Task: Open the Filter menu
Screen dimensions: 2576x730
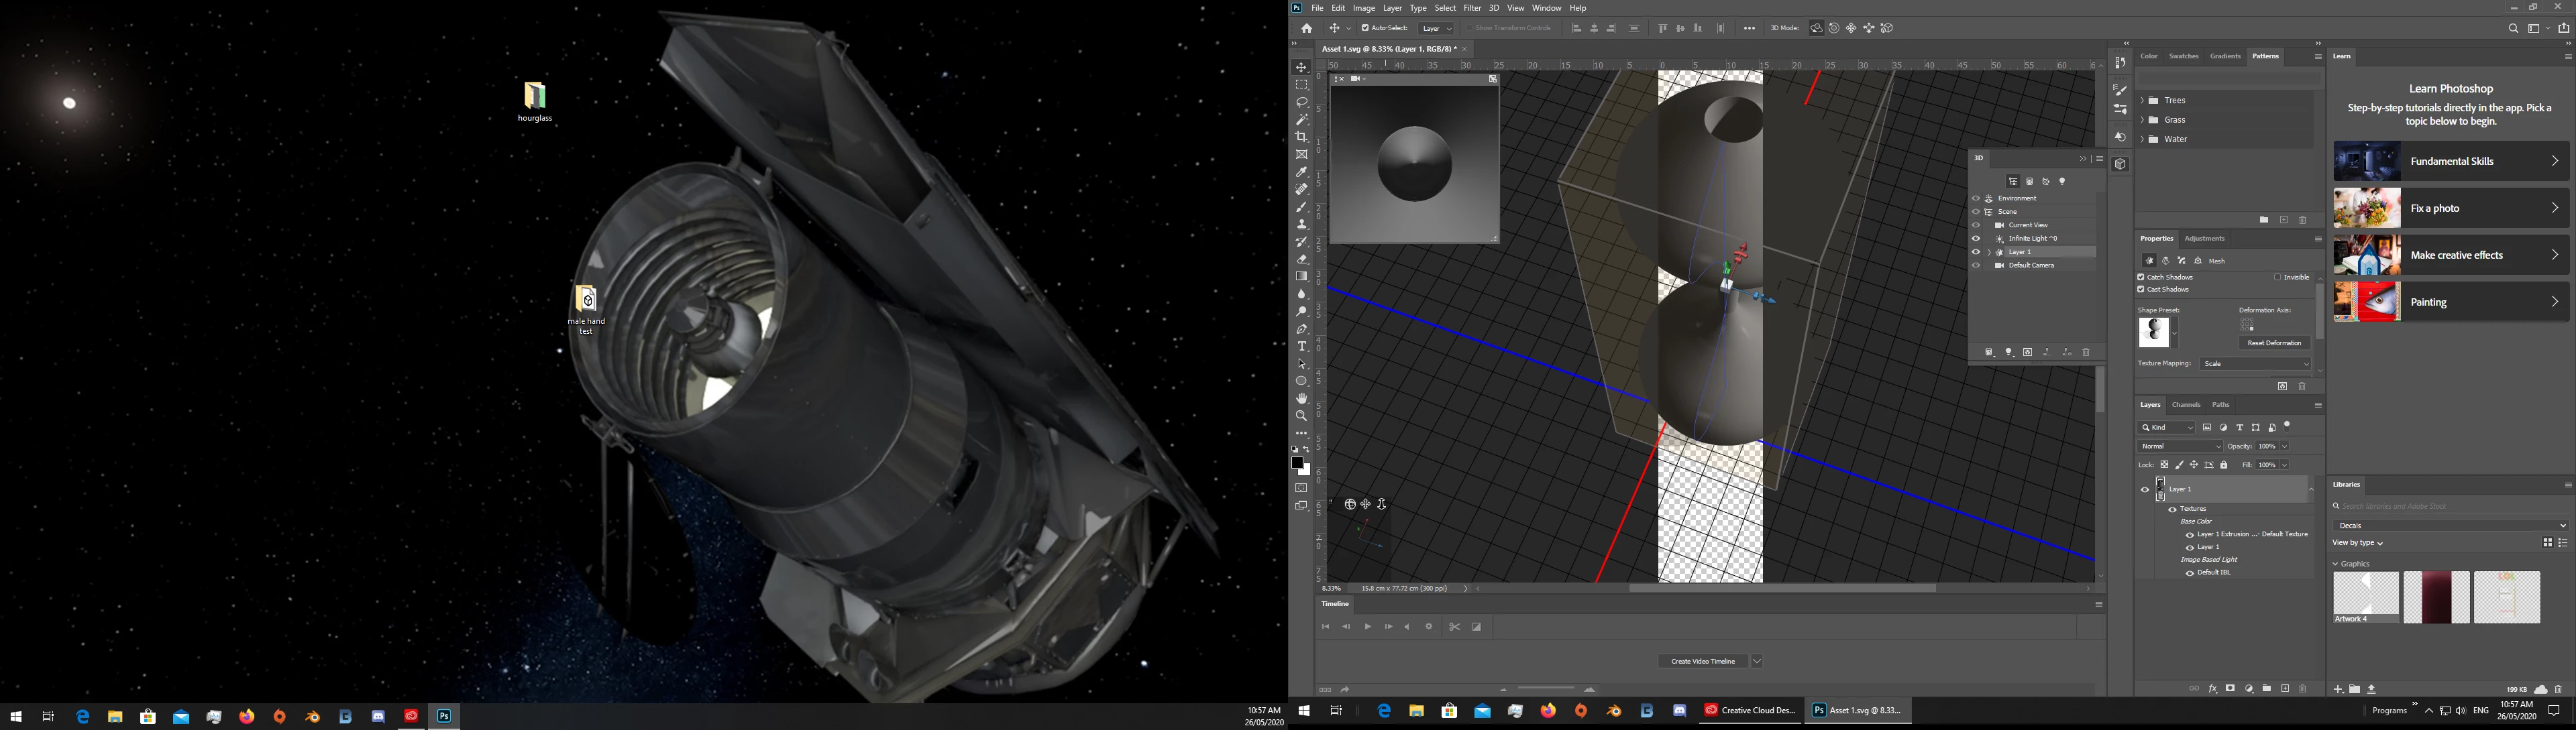Action: (x=1472, y=8)
